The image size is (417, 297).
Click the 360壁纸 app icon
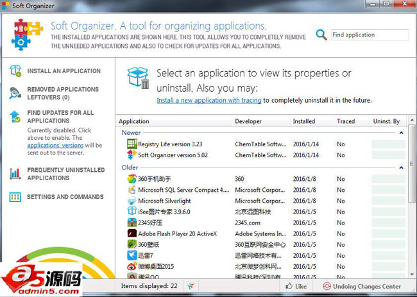tap(132, 244)
